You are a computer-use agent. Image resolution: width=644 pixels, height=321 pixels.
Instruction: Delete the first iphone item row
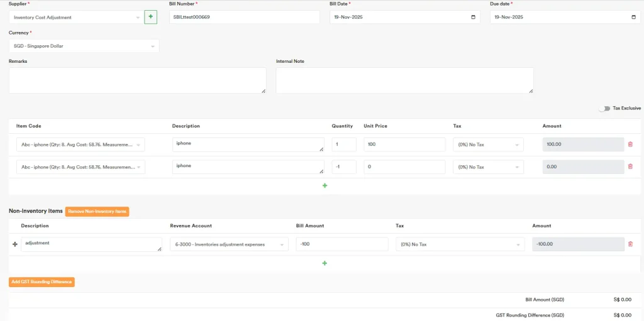point(630,144)
